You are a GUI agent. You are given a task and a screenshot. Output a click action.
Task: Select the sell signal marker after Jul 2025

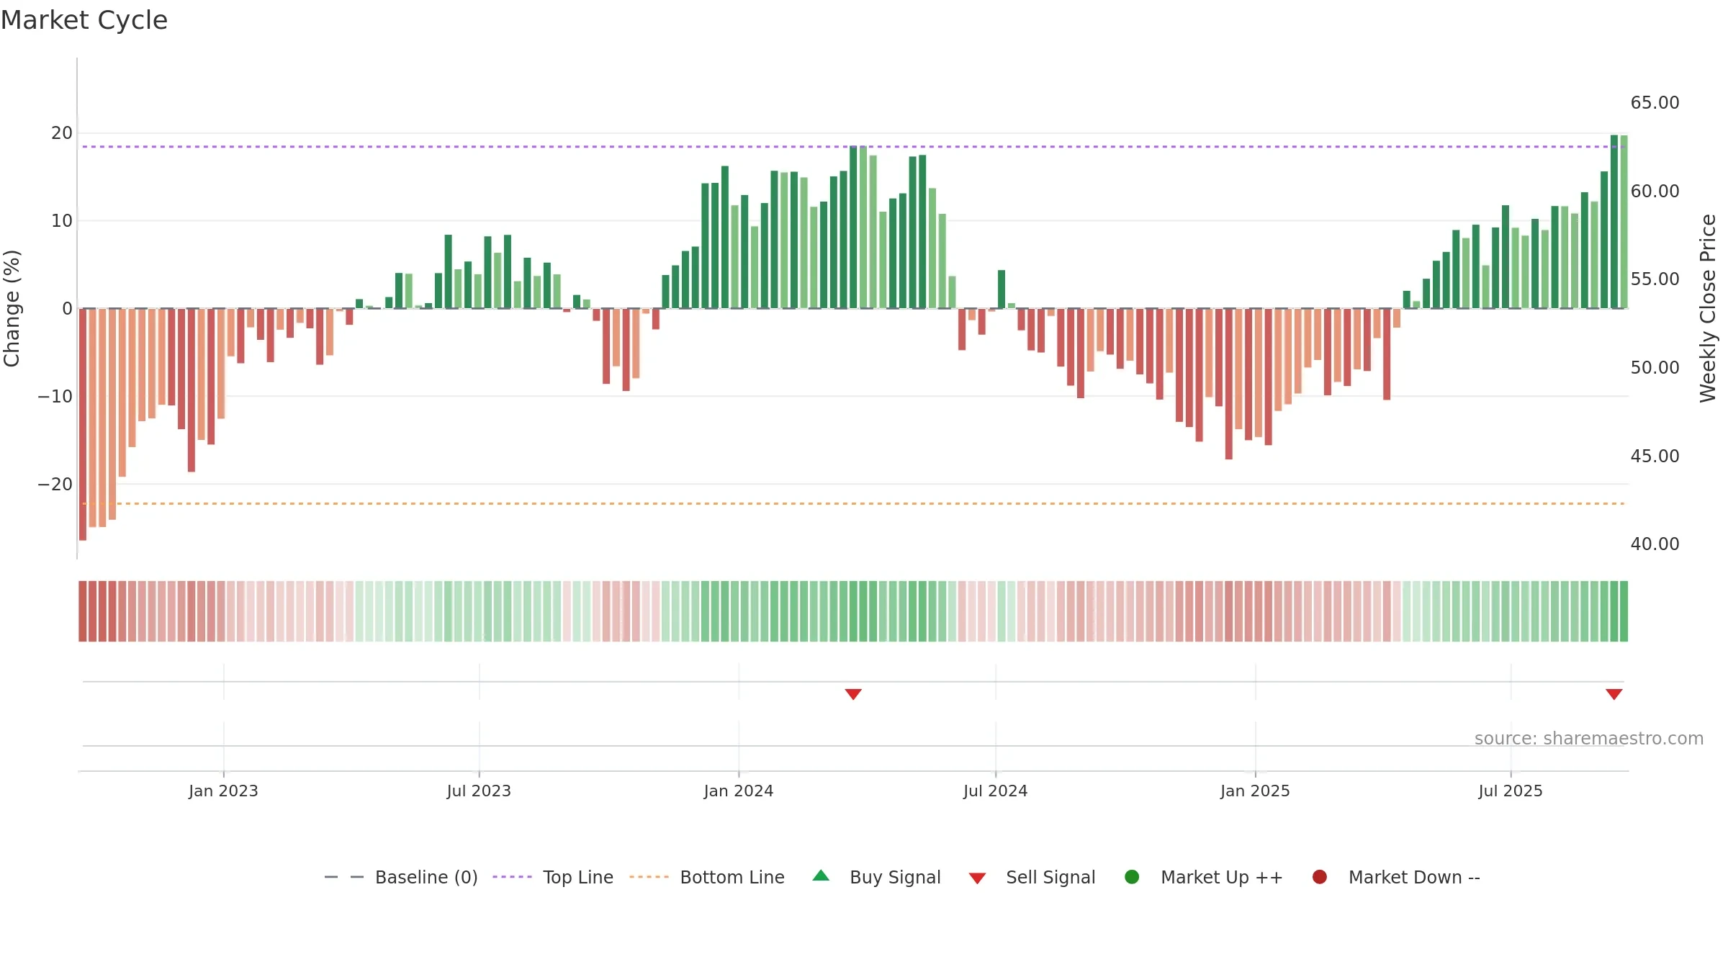pos(1614,694)
